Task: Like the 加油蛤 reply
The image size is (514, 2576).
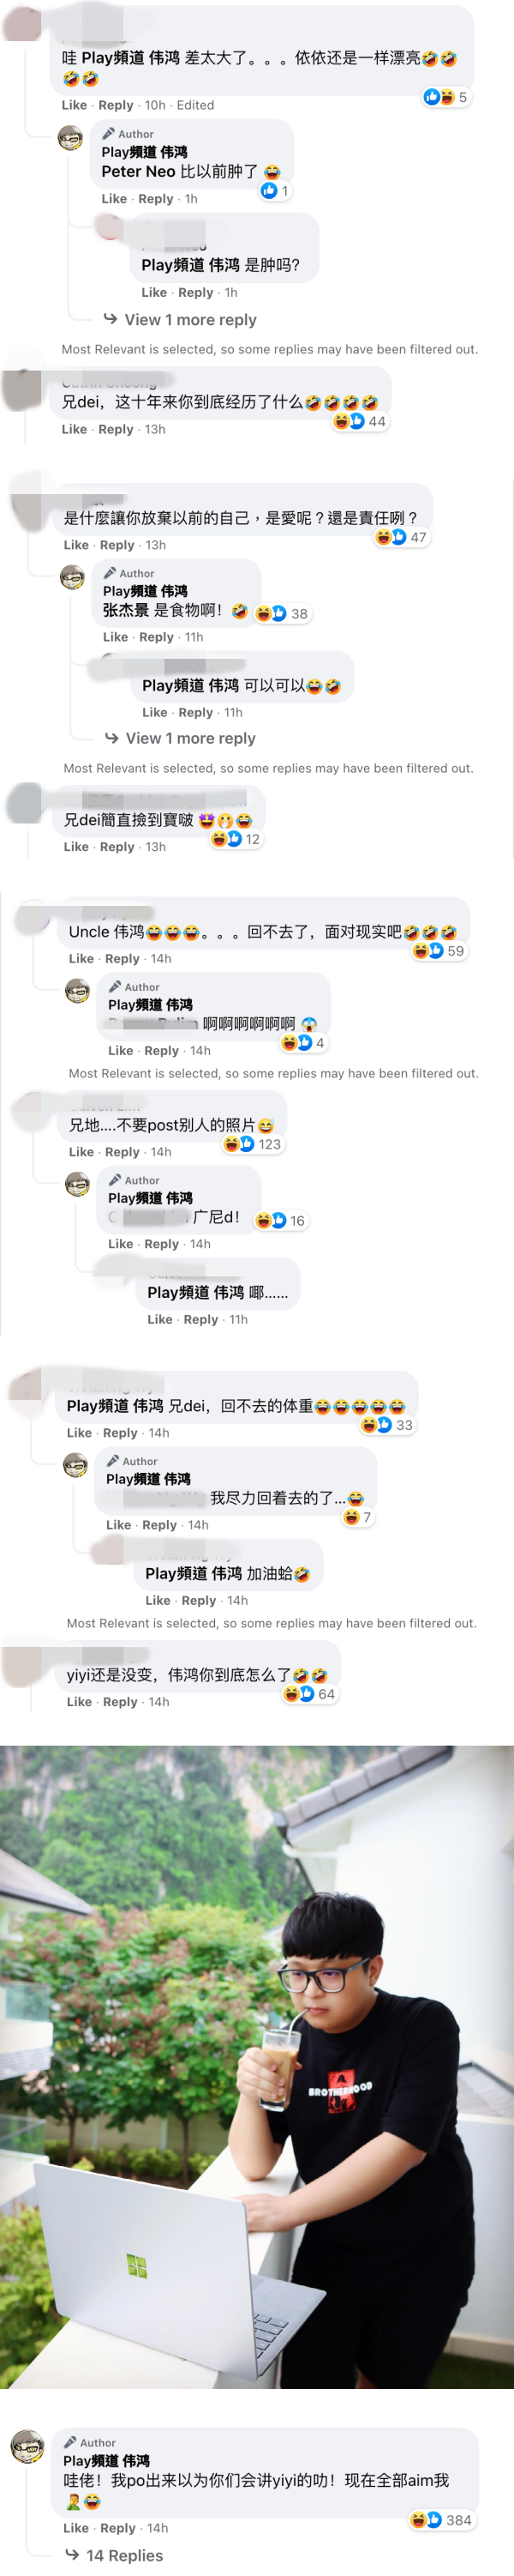Action: tap(158, 1600)
